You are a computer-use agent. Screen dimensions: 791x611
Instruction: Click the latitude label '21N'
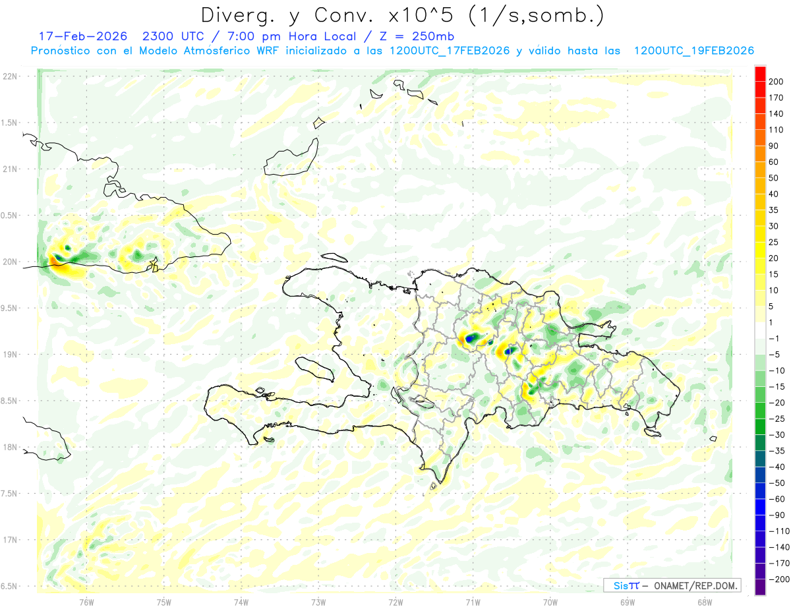(9, 169)
